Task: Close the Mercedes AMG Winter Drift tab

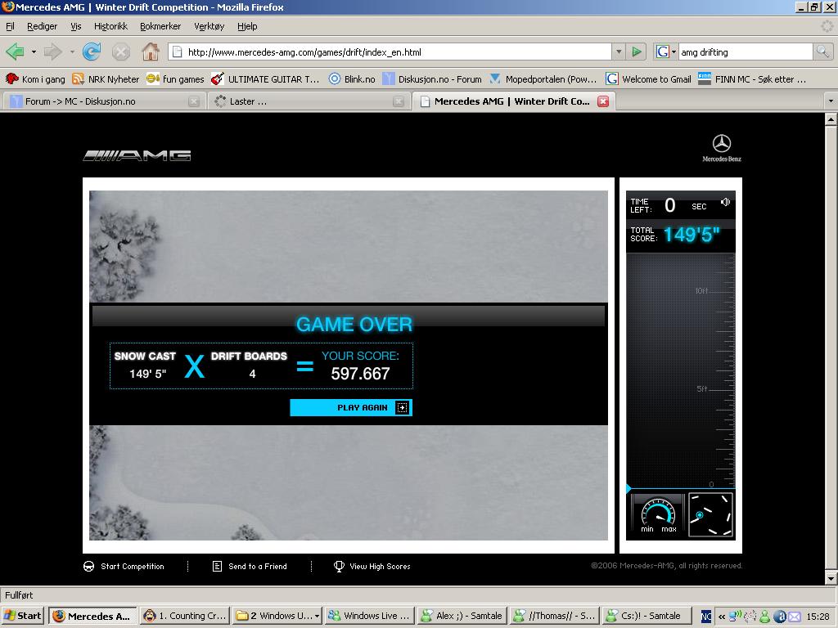Action: [603, 101]
